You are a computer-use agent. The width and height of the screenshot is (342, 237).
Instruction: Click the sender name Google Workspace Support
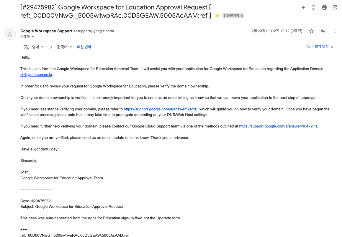pos(46,31)
